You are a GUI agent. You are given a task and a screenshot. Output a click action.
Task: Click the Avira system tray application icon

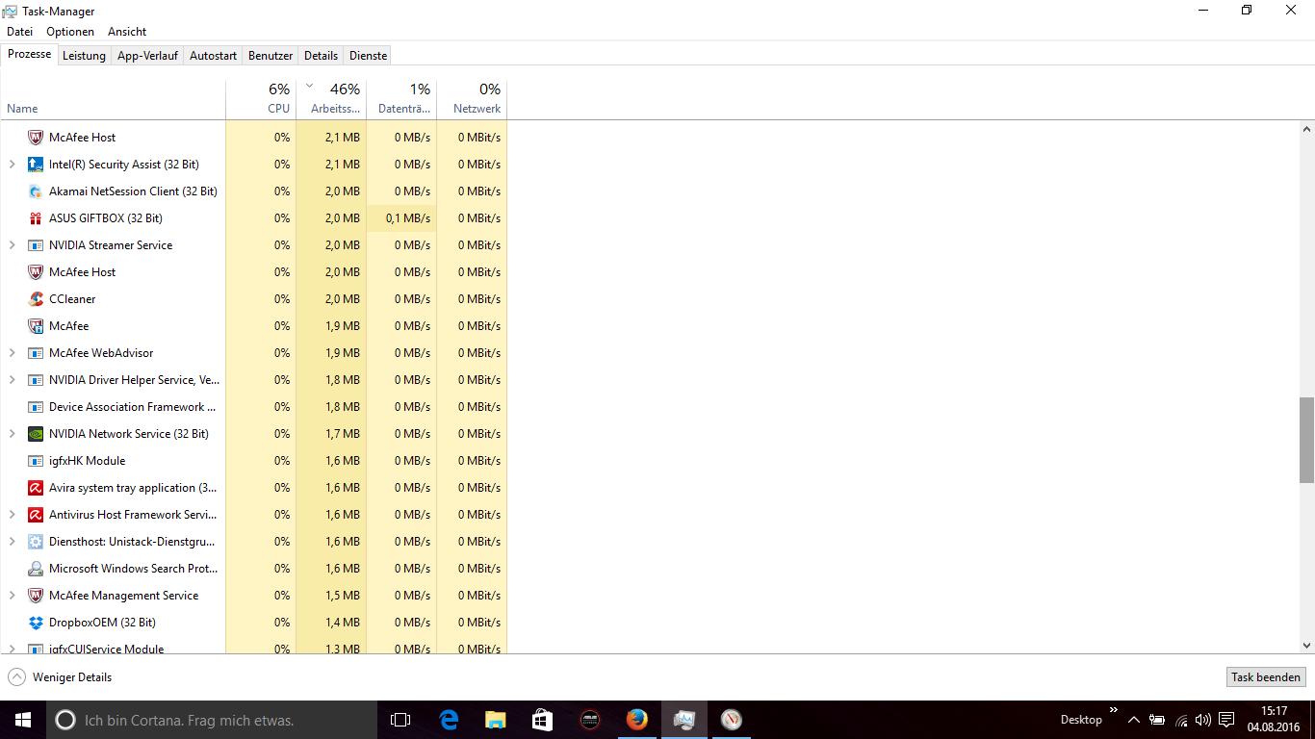36,488
